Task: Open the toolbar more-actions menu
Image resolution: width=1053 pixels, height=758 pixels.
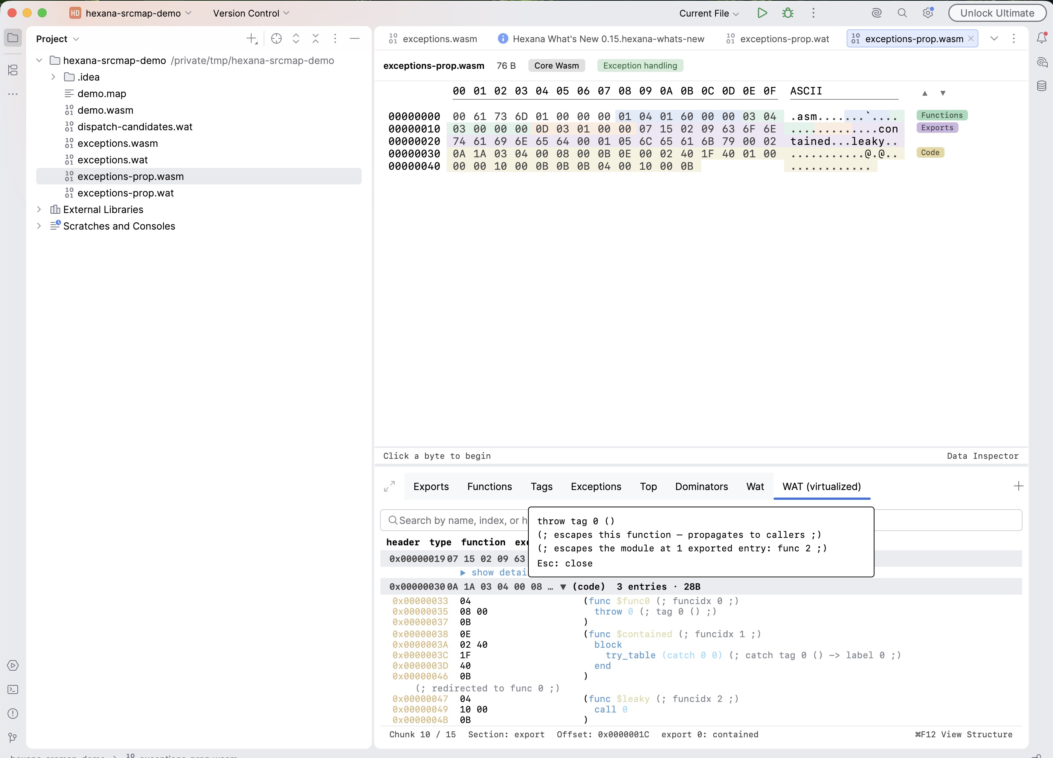Action: pos(813,13)
